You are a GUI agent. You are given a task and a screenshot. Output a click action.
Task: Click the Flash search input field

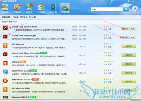pyautogui.click(x=107, y=9)
